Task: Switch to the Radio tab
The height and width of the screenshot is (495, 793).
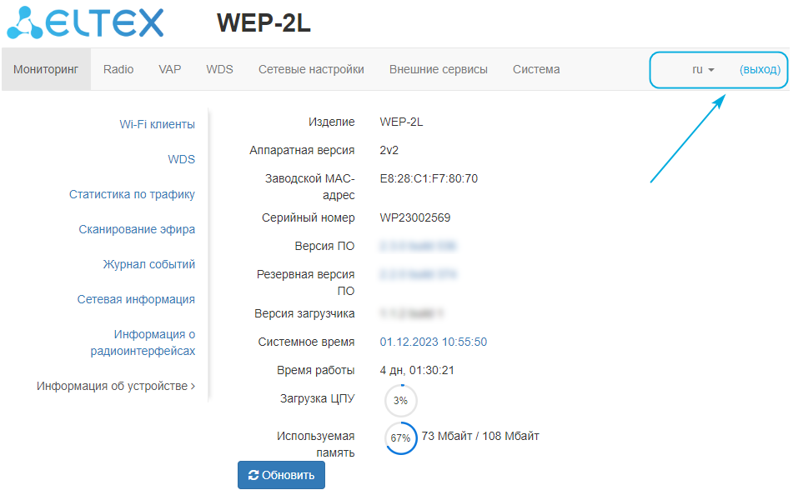Action: click(118, 69)
